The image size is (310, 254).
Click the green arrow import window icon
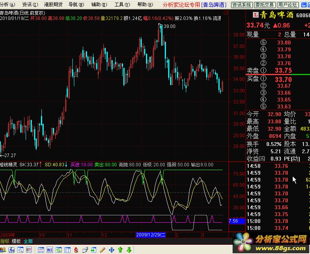94,250
